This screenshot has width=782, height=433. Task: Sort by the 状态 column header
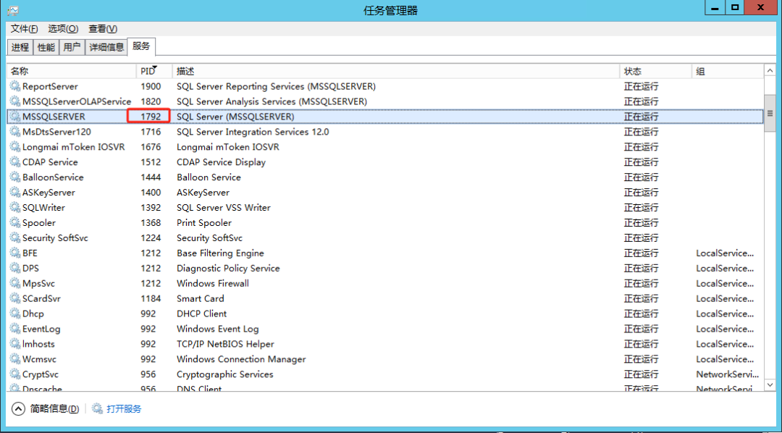coord(656,72)
